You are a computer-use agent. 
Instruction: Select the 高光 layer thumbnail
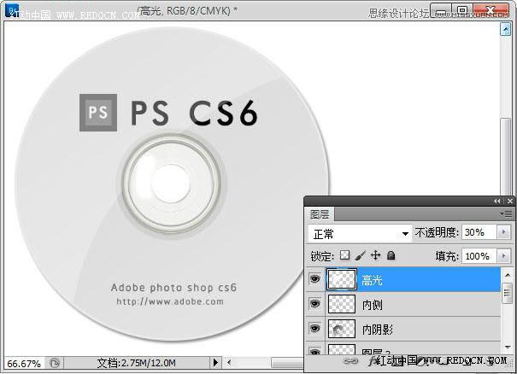coord(342,279)
